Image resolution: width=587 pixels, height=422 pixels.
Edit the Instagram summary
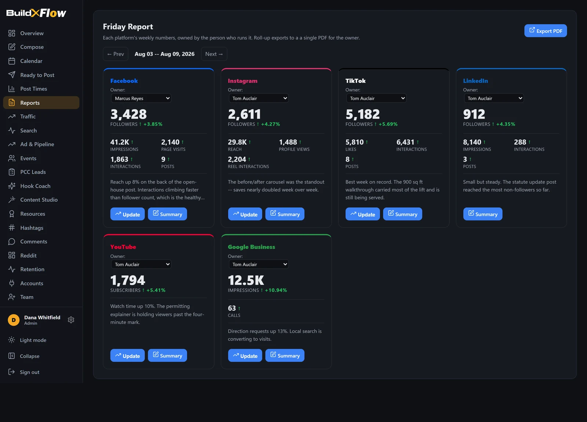285,214
